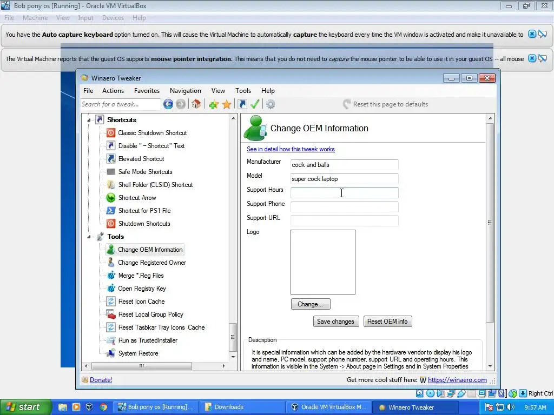Select Shell Folder (CLSID) Shortcut item
Screen dimensions: 554x415
pos(155,185)
